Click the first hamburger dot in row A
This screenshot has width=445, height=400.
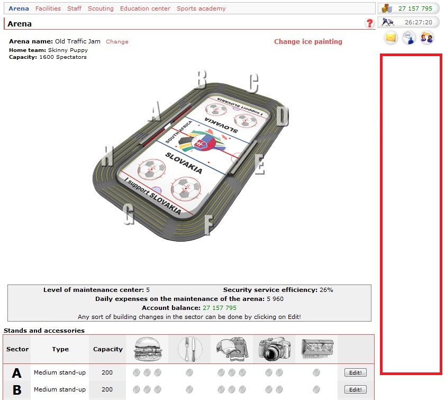137,372
